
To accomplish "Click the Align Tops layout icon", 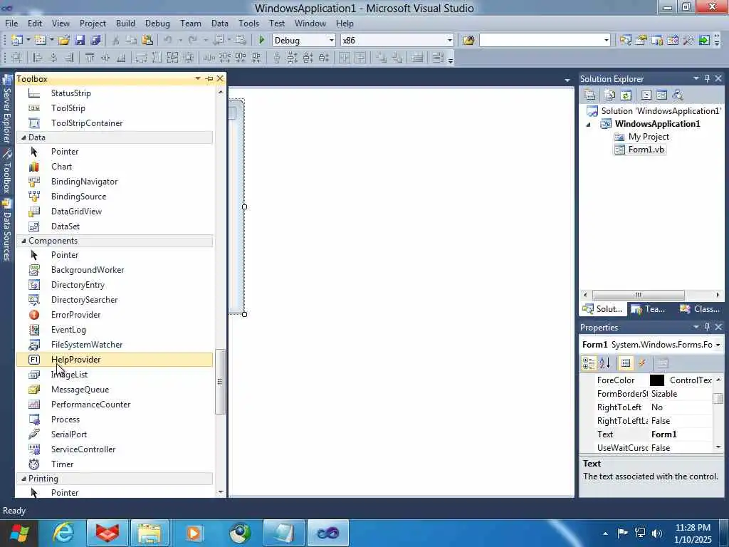I will (90, 58).
